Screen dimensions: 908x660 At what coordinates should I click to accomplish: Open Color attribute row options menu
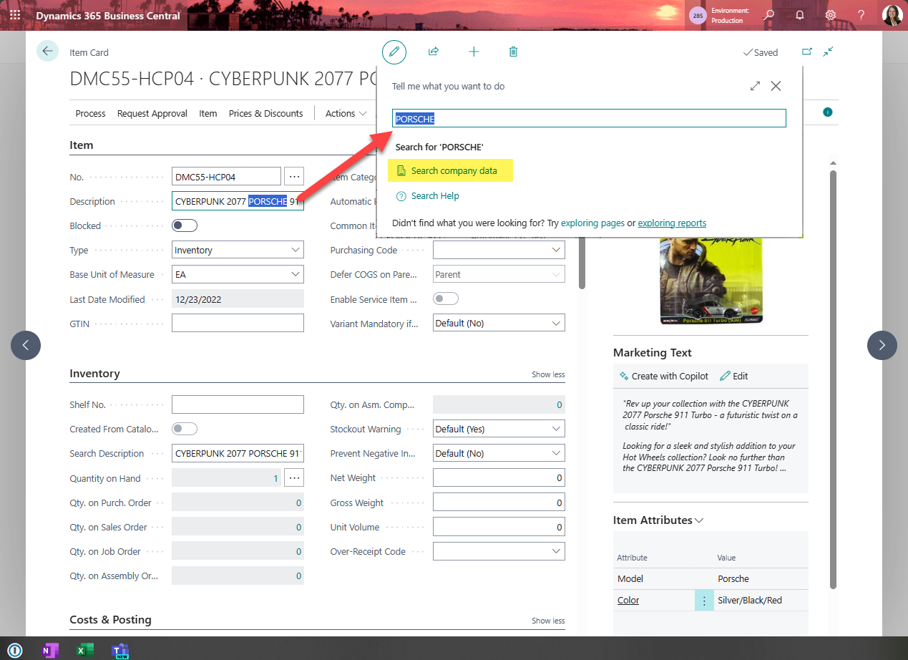click(x=704, y=601)
